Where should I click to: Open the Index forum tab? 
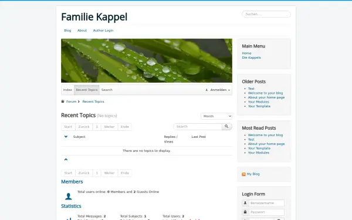[67, 90]
